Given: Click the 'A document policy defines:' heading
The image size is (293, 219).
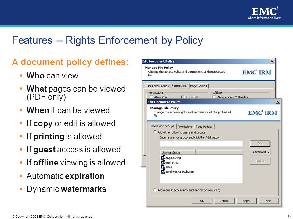Looking at the screenshot, I should [x=70, y=62].
